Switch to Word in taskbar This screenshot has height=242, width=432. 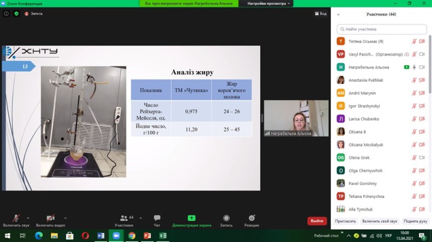100,236
